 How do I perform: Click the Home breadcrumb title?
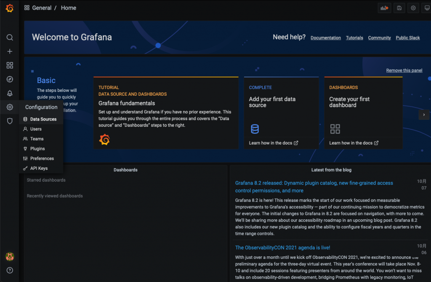pos(69,8)
